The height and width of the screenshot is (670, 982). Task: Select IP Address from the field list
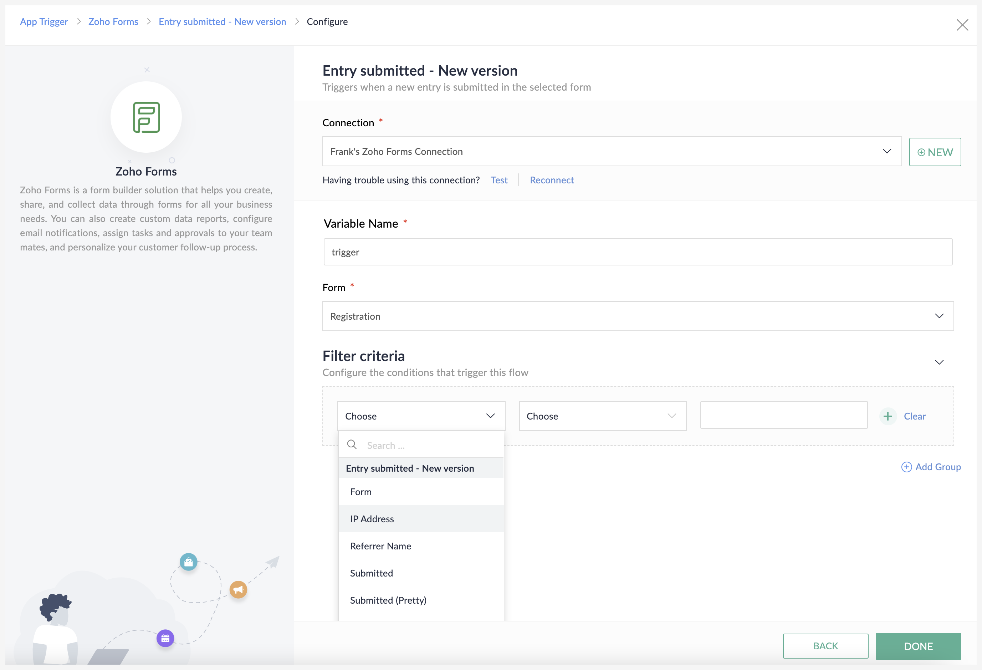point(372,519)
